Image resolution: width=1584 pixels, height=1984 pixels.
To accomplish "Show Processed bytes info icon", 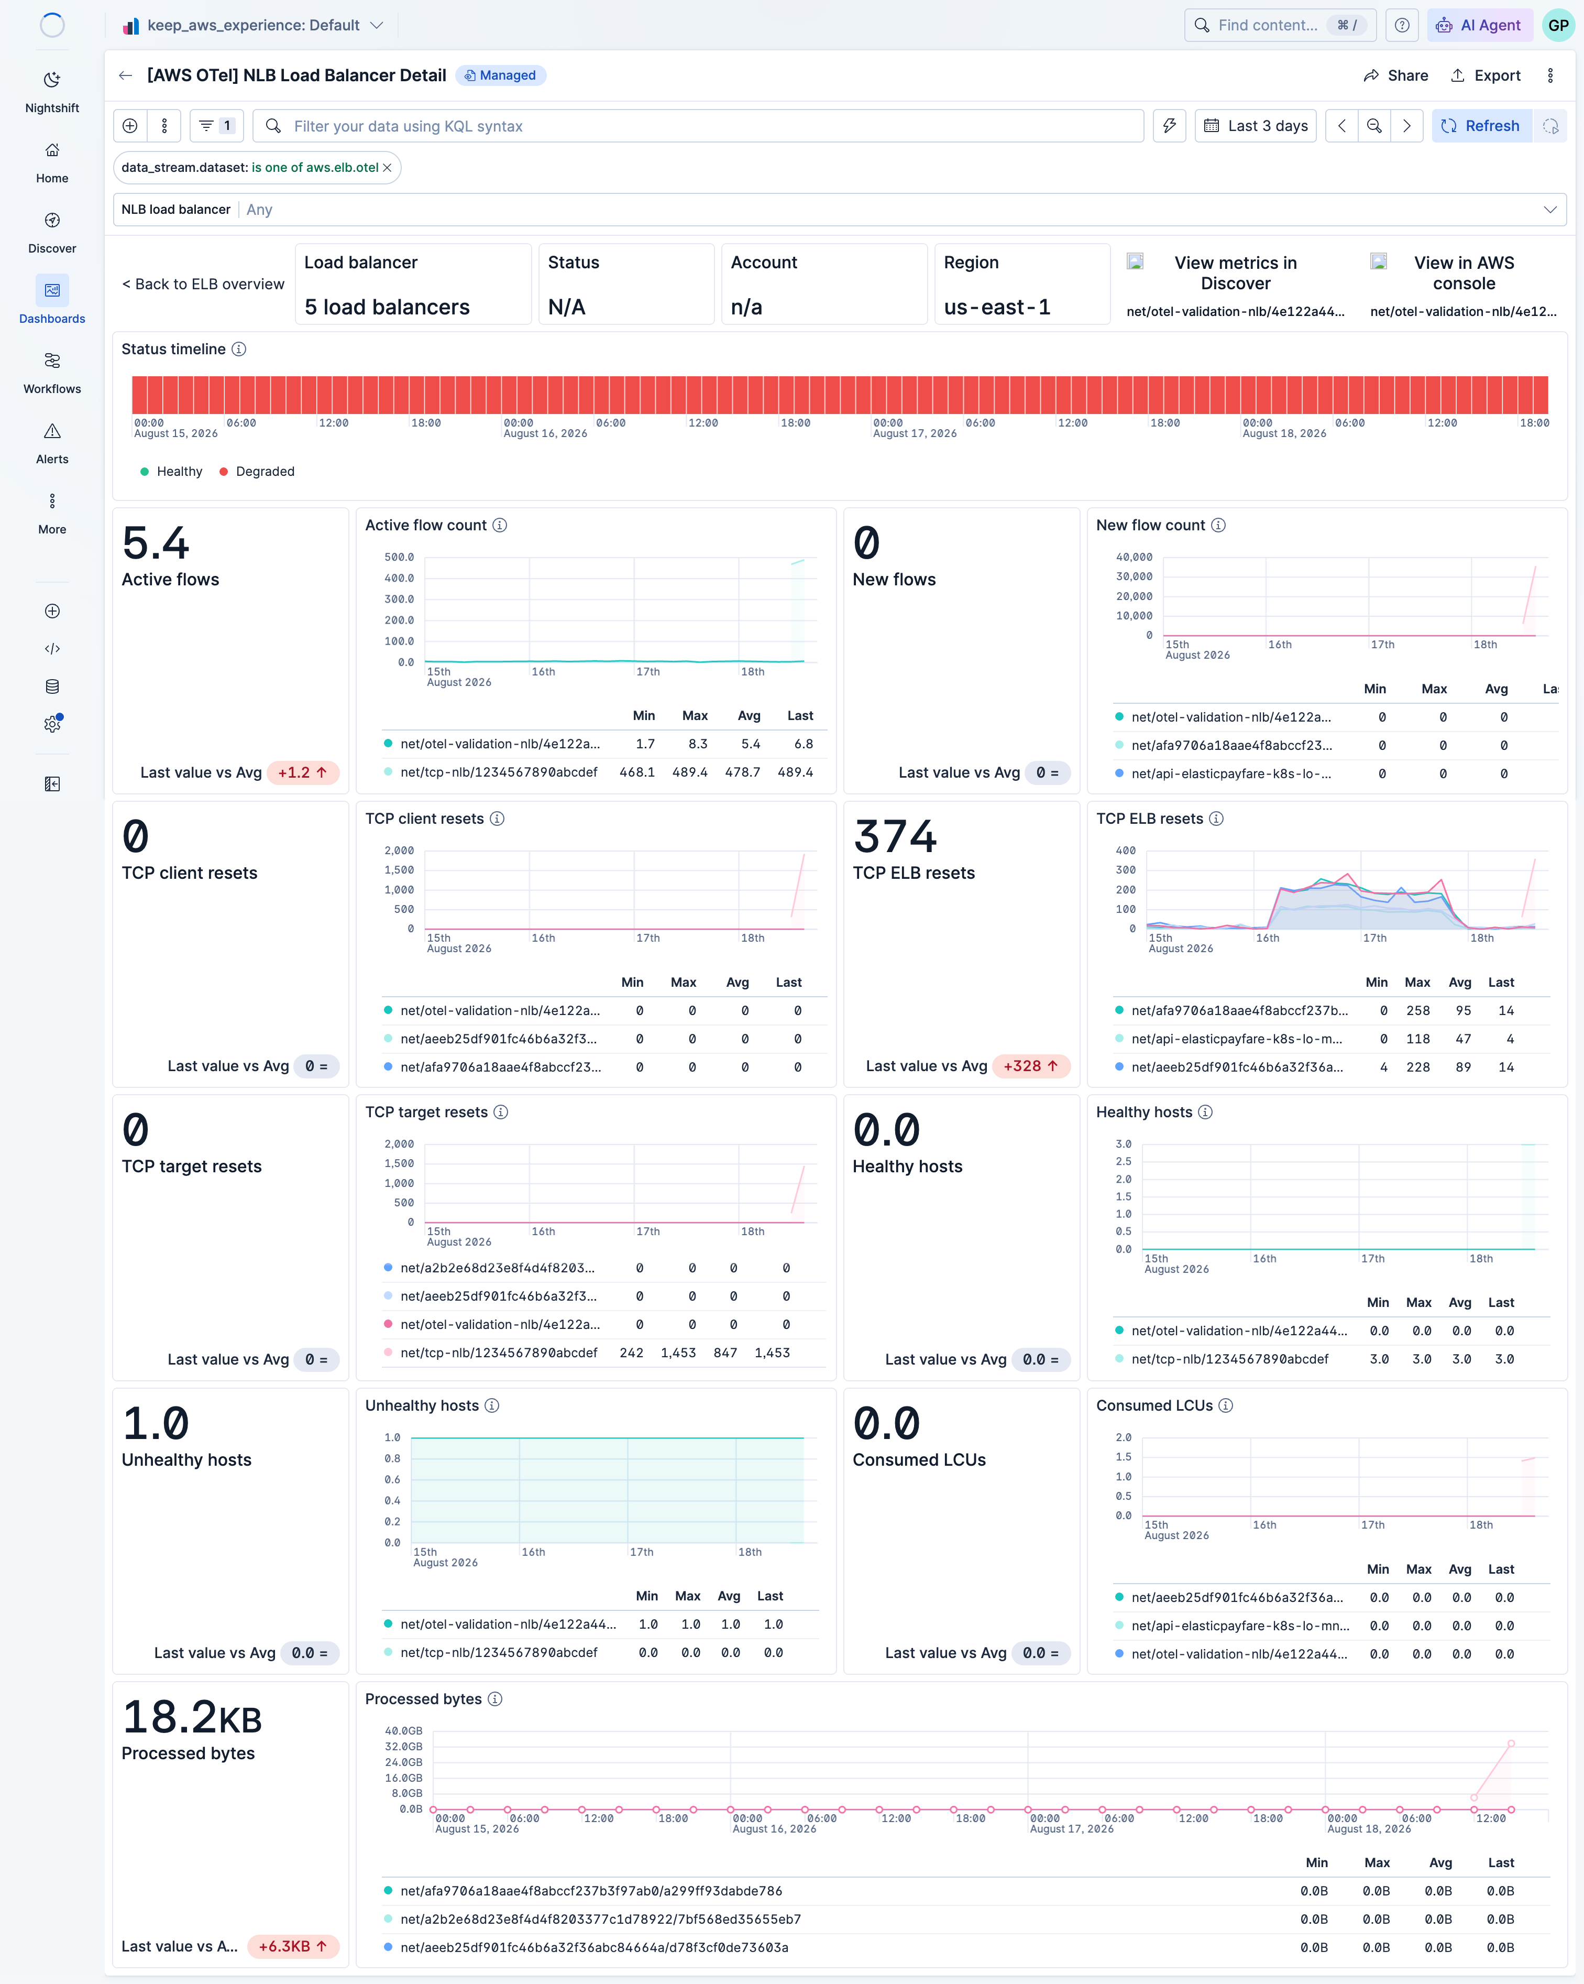I will point(495,1699).
